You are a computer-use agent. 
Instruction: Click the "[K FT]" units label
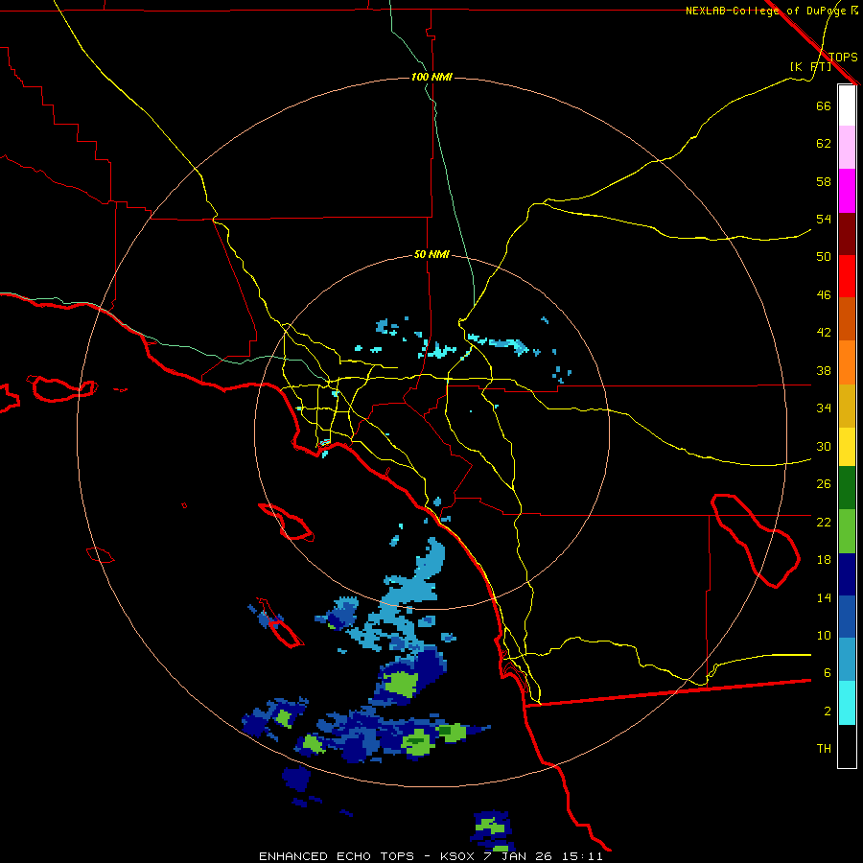(x=810, y=67)
